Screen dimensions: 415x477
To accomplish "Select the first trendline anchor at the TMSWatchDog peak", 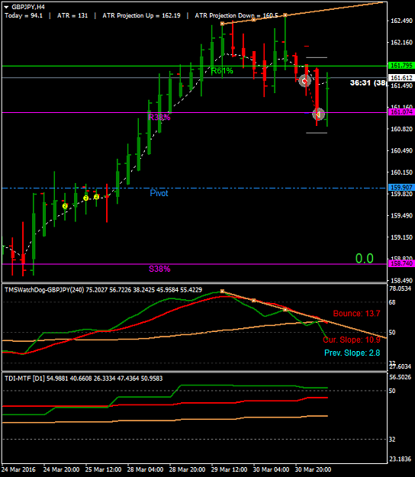I will pos(222,292).
